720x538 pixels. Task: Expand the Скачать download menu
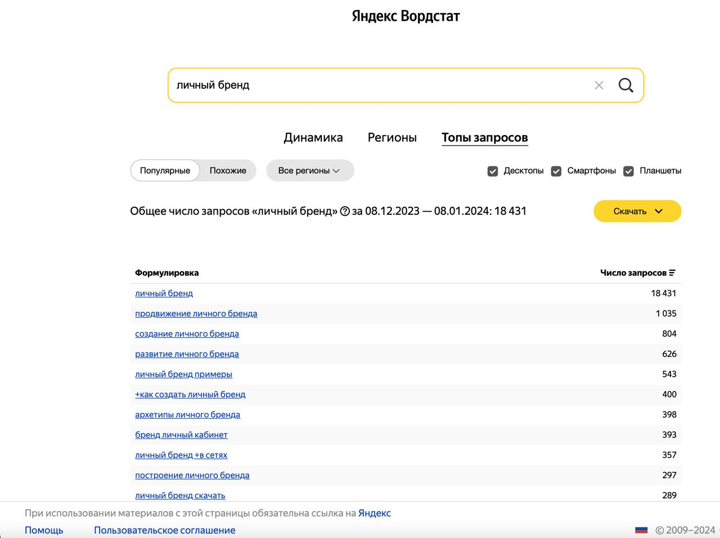tap(637, 211)
